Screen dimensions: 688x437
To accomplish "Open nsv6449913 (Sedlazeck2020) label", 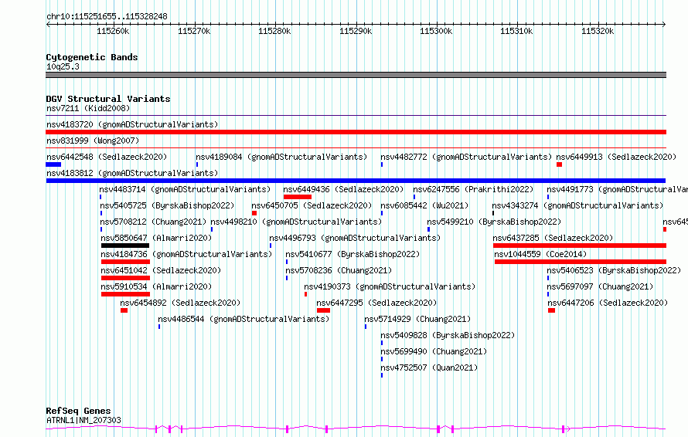I will click(616, 157).
